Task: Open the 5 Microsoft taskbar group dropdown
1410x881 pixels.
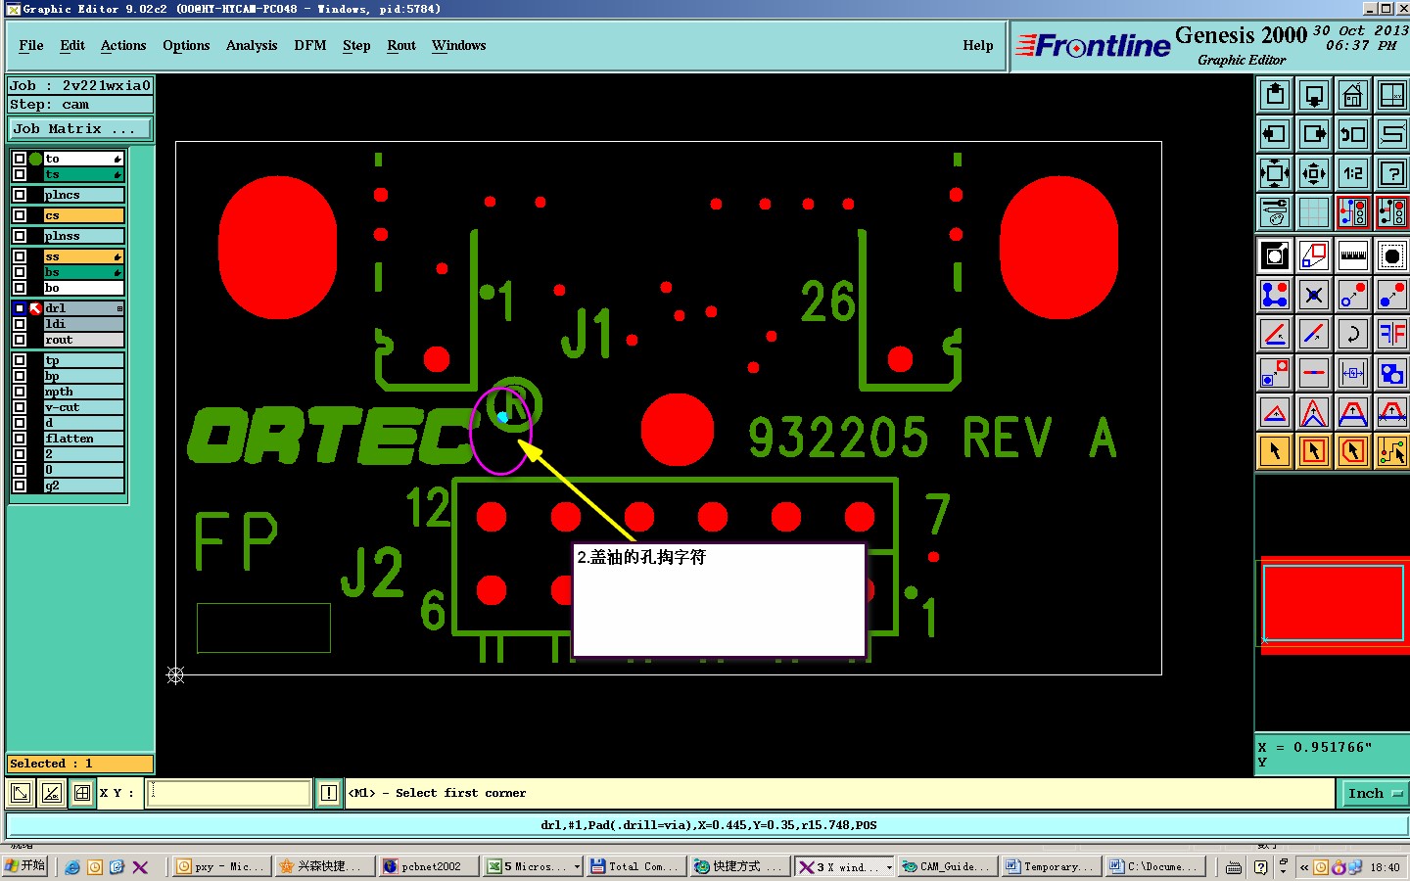Action: [x=577, y=867]
